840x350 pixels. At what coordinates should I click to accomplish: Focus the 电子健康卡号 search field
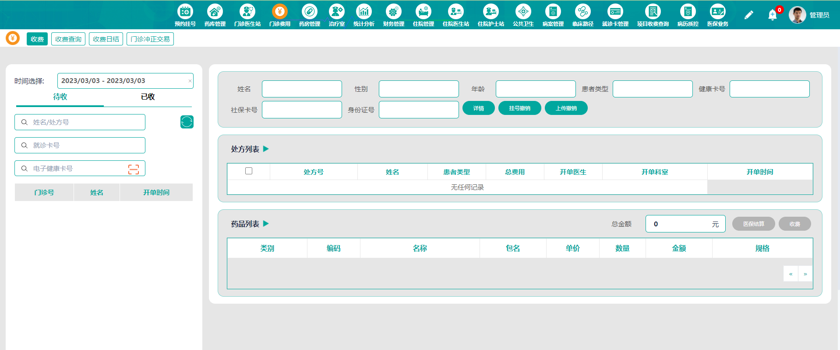tap(80, 169)
